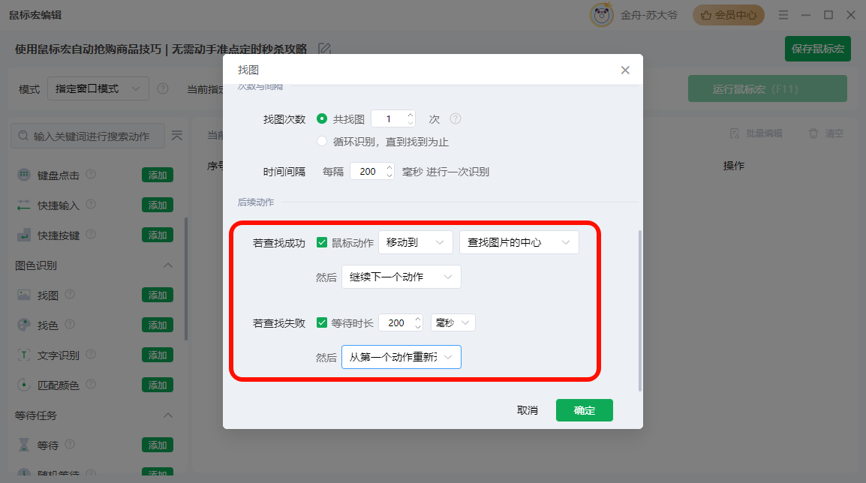Open the 查找图片的中心 dropdown
This screenshot has height=483, width=866.
click(x=519, y=242)
